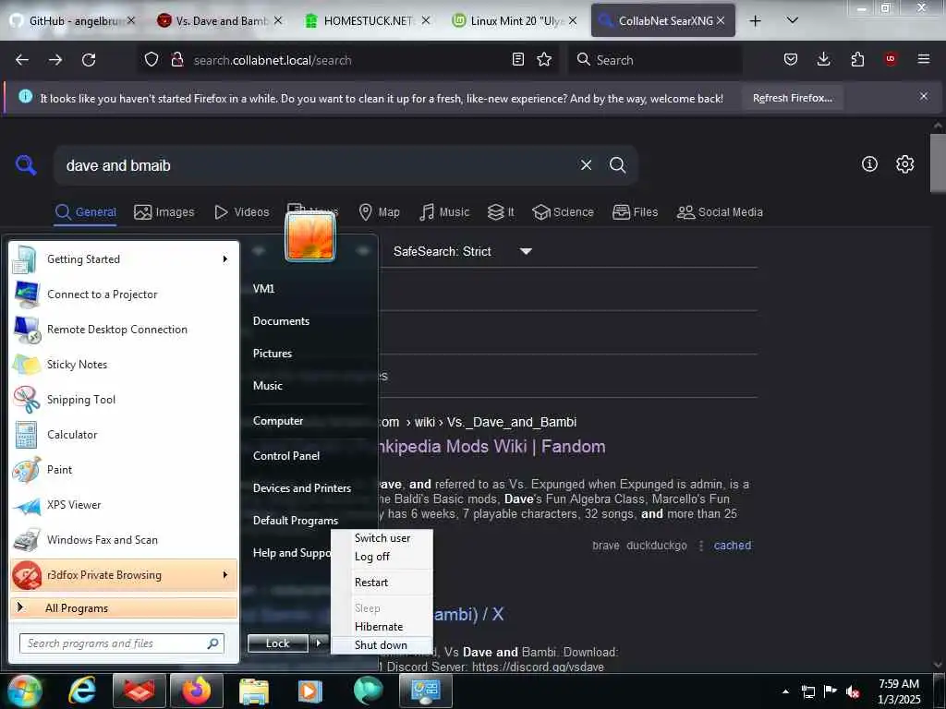Bookmark this page with the star icon
Screen dimensions: 946x709
pos(544,59)
